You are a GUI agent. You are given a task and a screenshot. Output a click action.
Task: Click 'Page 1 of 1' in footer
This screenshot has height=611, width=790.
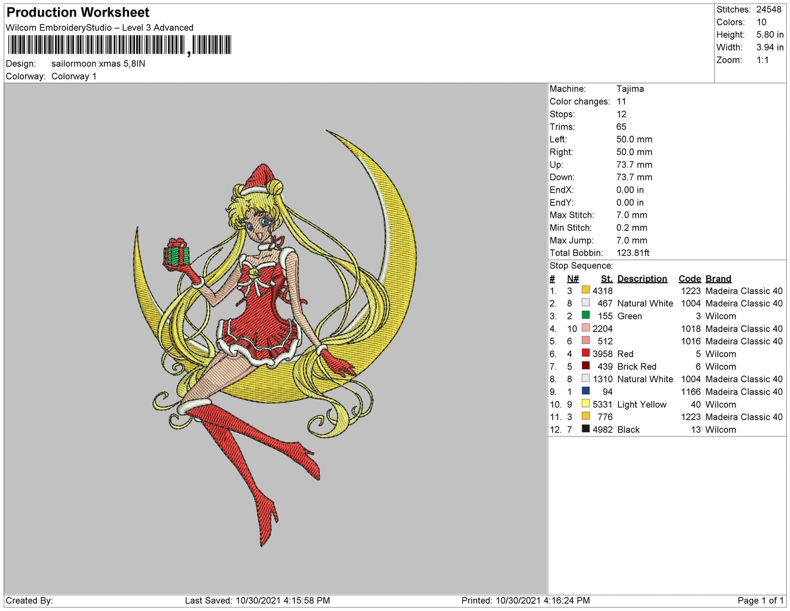point(760,600)
